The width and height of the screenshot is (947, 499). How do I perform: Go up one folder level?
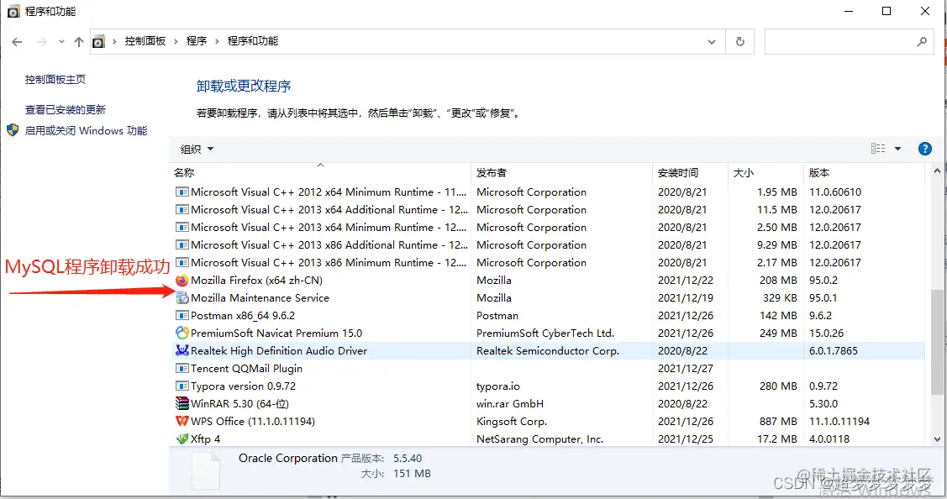tap(78, 42)
